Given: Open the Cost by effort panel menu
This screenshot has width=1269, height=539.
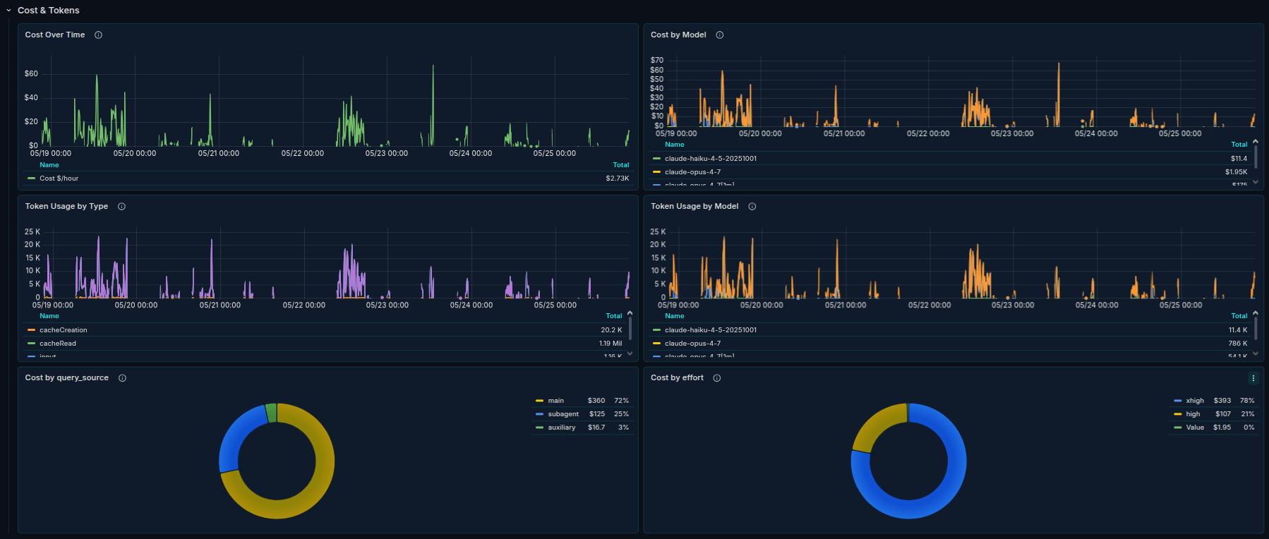Looking at the screenshot, I should click(1253, 378).
